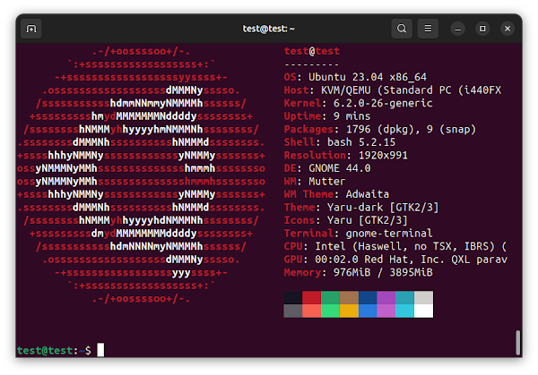Minimize the terminal window
This screenshot has width=538, height=375.
(457, 29)
